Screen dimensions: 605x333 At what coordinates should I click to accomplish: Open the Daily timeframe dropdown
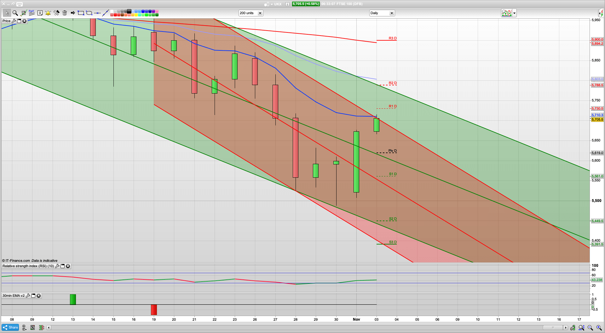[391, 13]
